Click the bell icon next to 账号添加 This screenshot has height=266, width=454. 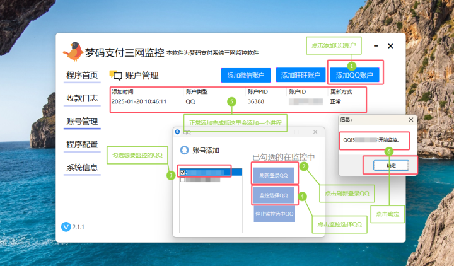184,150
